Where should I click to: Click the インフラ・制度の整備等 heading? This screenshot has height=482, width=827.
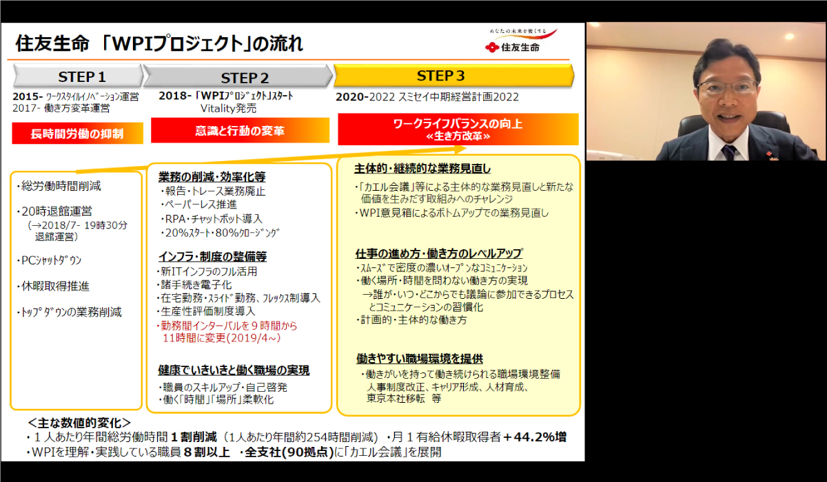pyautogui.click(x=212, y=256)
